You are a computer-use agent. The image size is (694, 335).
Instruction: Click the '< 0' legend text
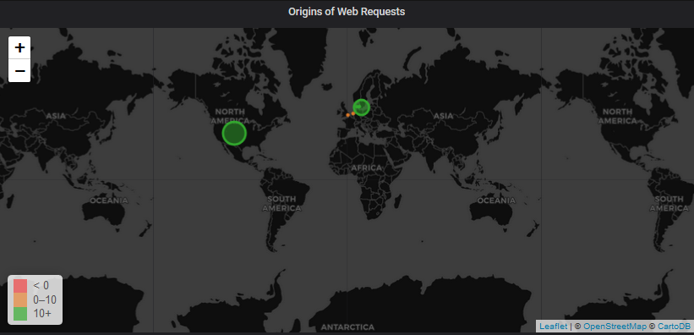[x=41, y=286]
